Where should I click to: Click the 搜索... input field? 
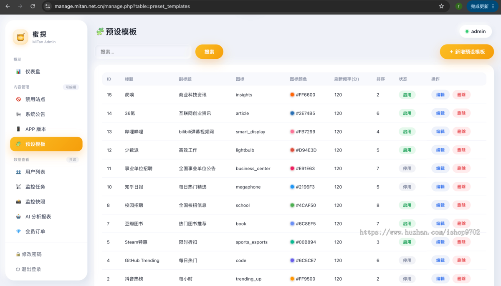click(143, 52)
